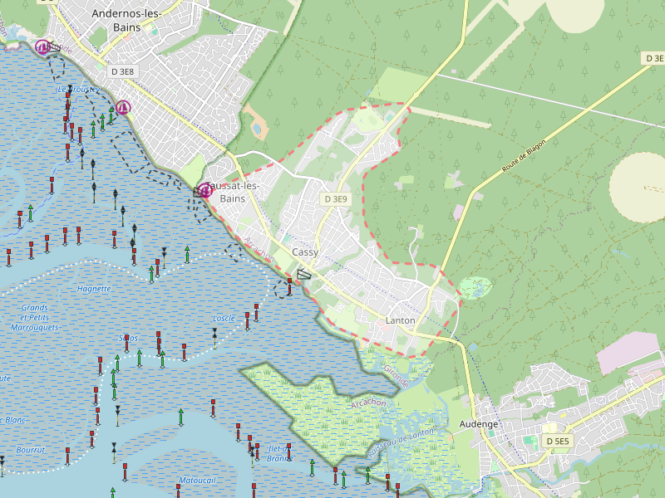Viewport: 665px width, 498px height.
Task: Click the Route de Blagon road label
Action: click(528, 151)
